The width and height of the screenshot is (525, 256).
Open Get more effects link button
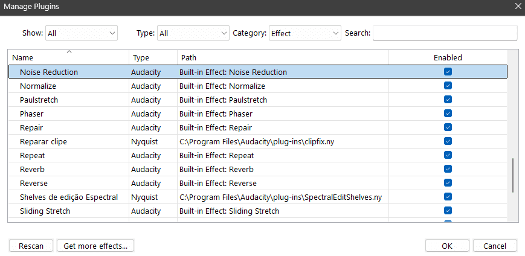pyautogui.click(x=95, y=246)
